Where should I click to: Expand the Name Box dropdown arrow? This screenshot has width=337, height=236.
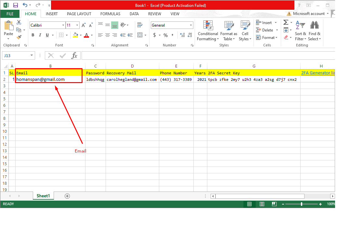coord(32,56)
